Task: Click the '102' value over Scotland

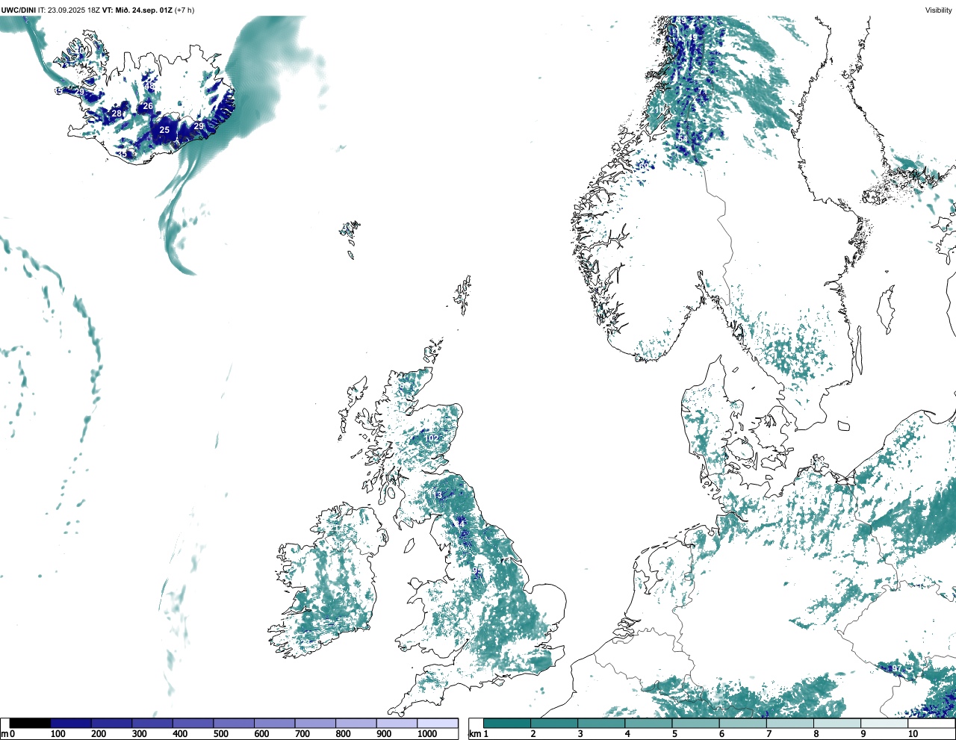Action: pyautogui.click(x=432, y=438)
